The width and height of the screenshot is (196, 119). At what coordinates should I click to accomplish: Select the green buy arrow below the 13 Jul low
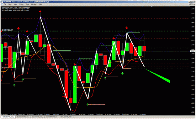(88, 104)
